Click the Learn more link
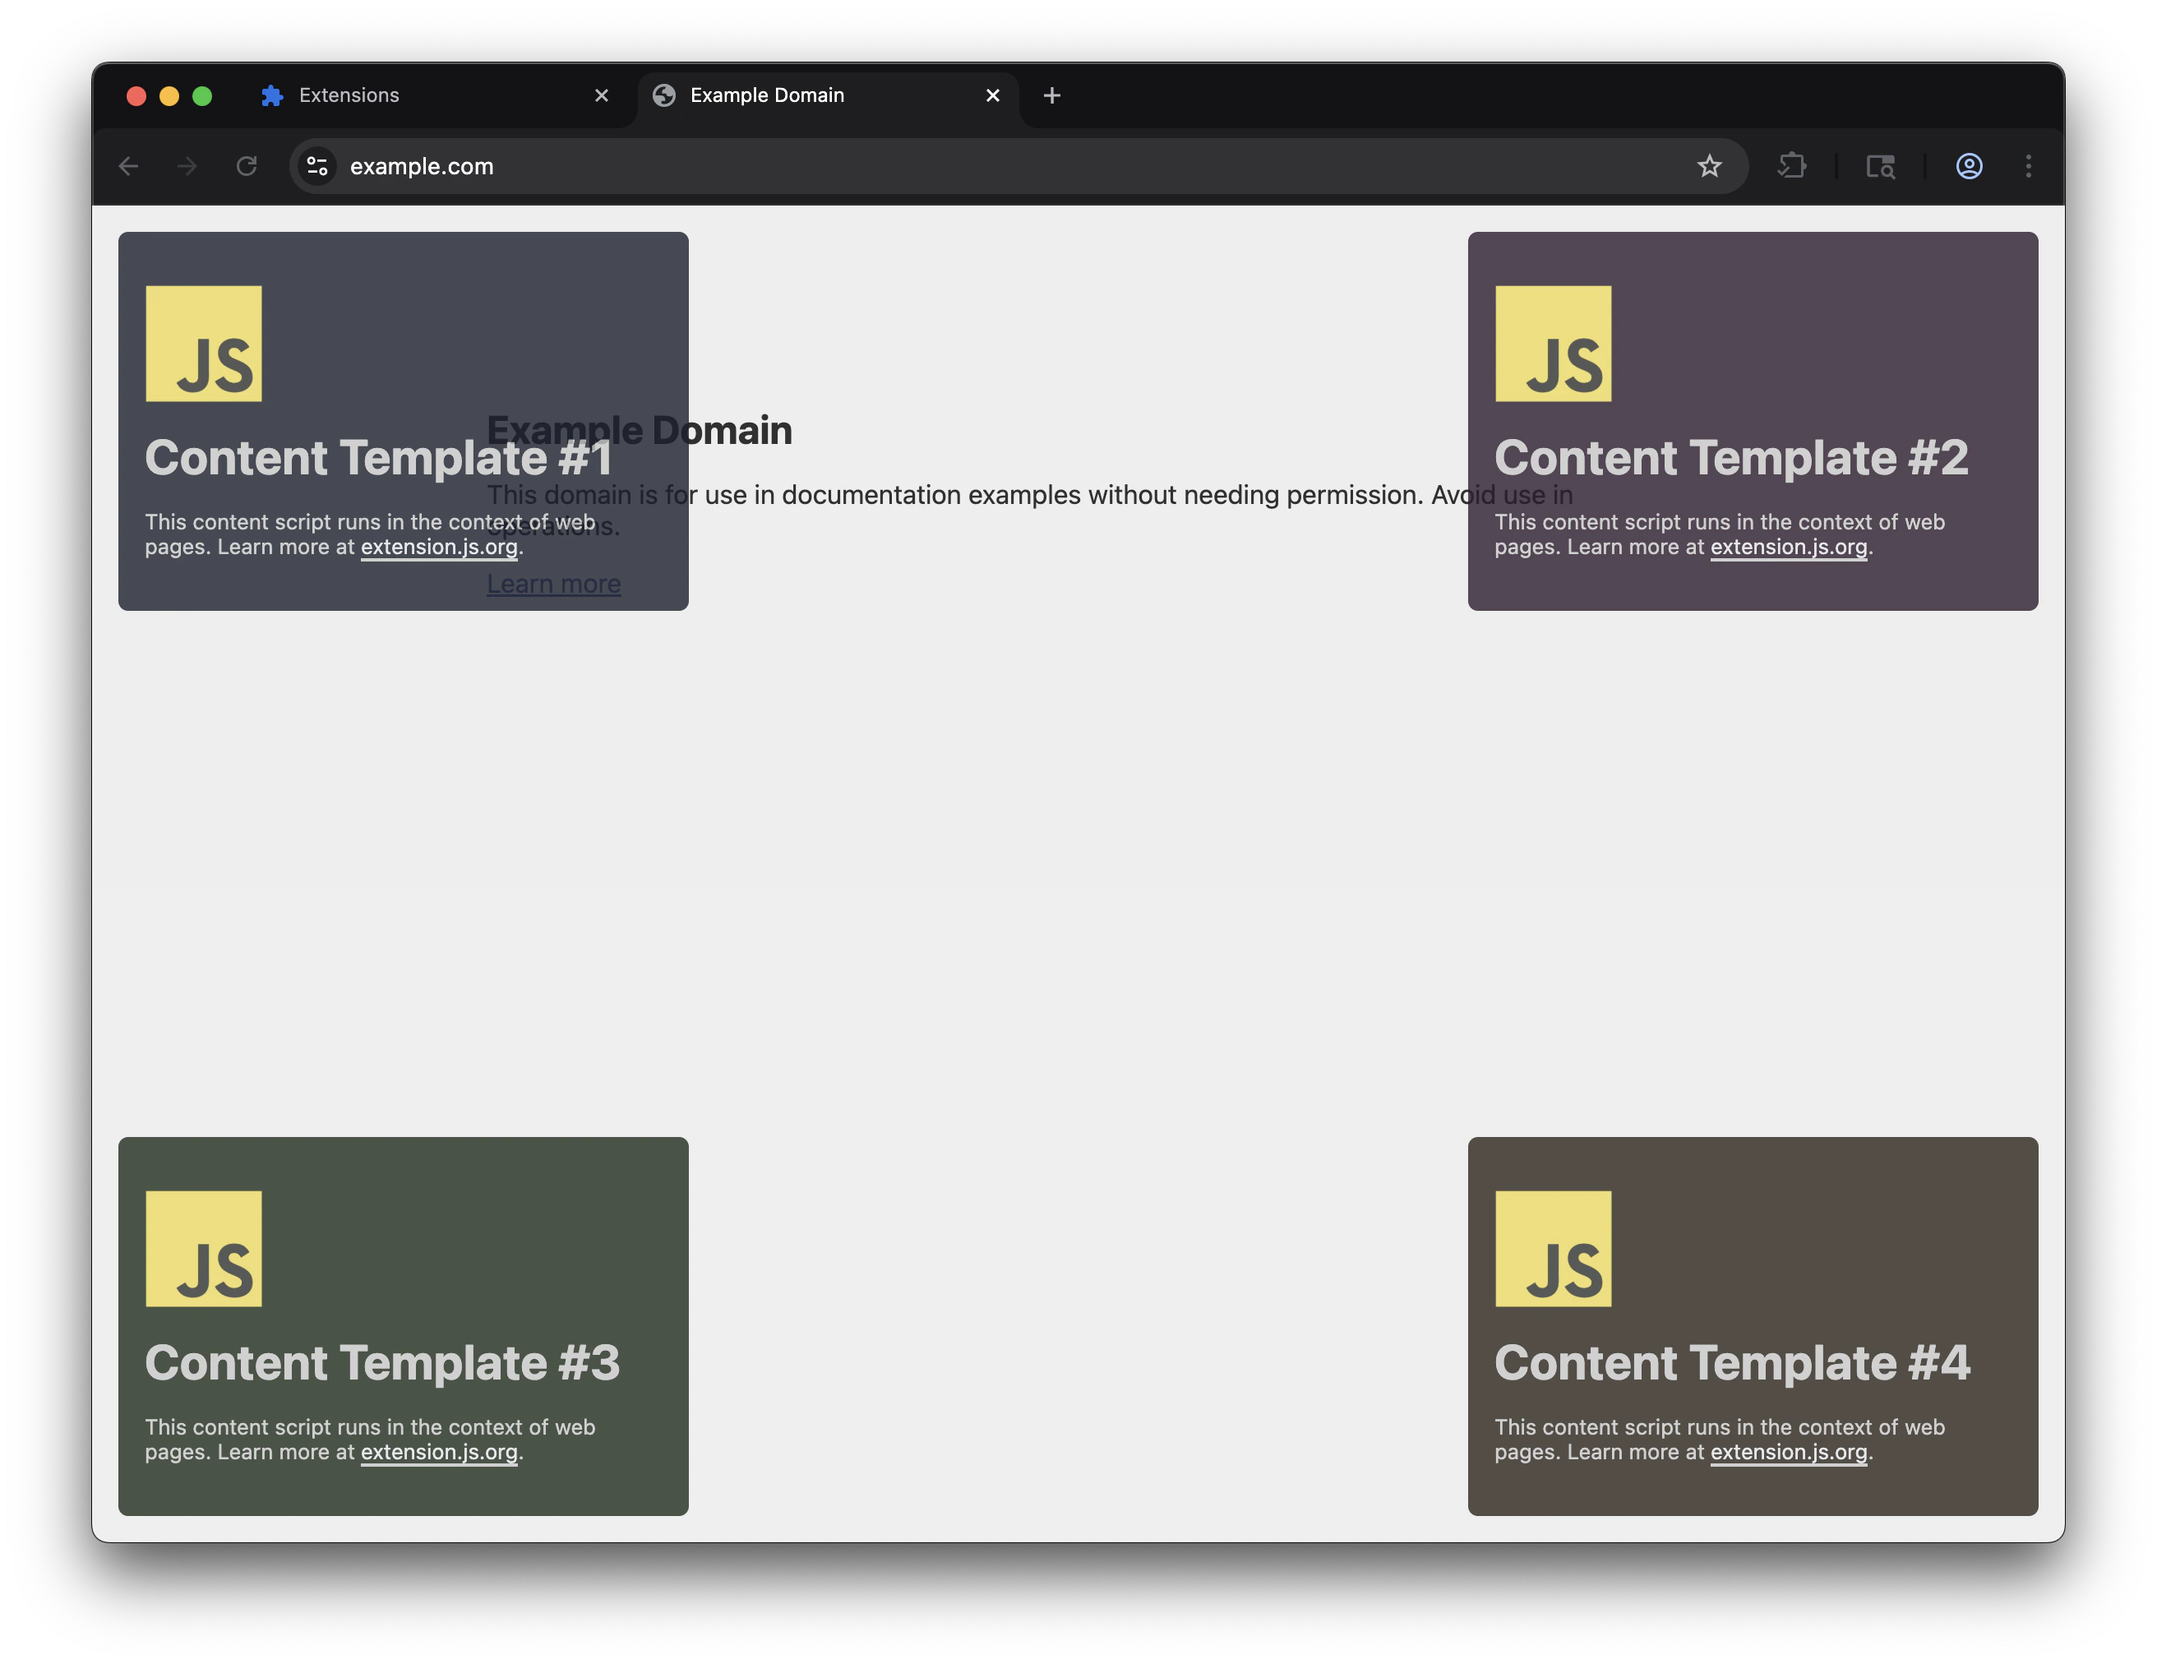This screenshot has width=2157, height=1664. click(x=553, y=584)
